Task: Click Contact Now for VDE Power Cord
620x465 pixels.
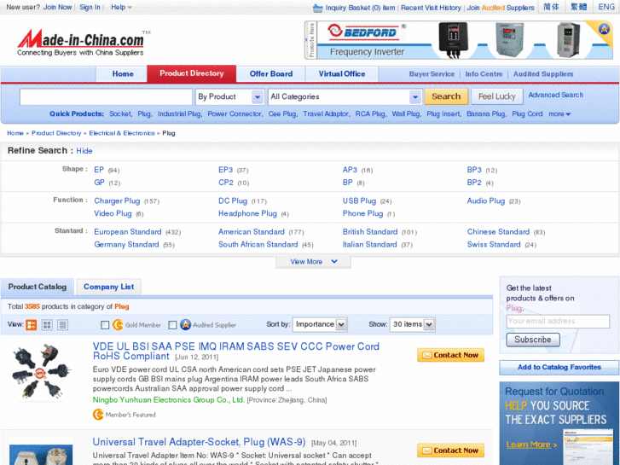Action: coord(450,355)
